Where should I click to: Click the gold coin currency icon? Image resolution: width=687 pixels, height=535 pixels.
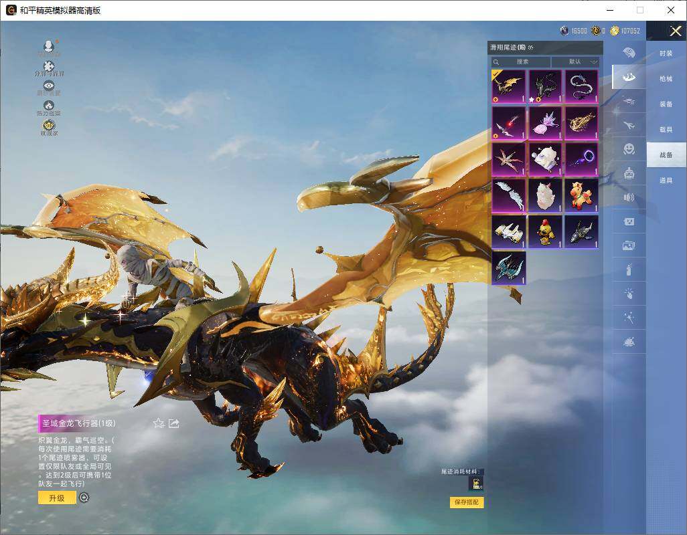pyautogui.click(x=614, y=31)
